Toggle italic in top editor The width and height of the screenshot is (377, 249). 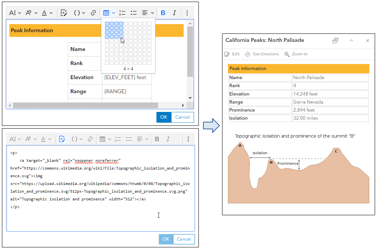point(175,13)
